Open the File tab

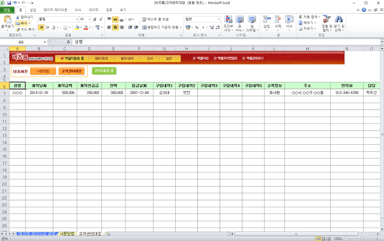pos(7,10)
